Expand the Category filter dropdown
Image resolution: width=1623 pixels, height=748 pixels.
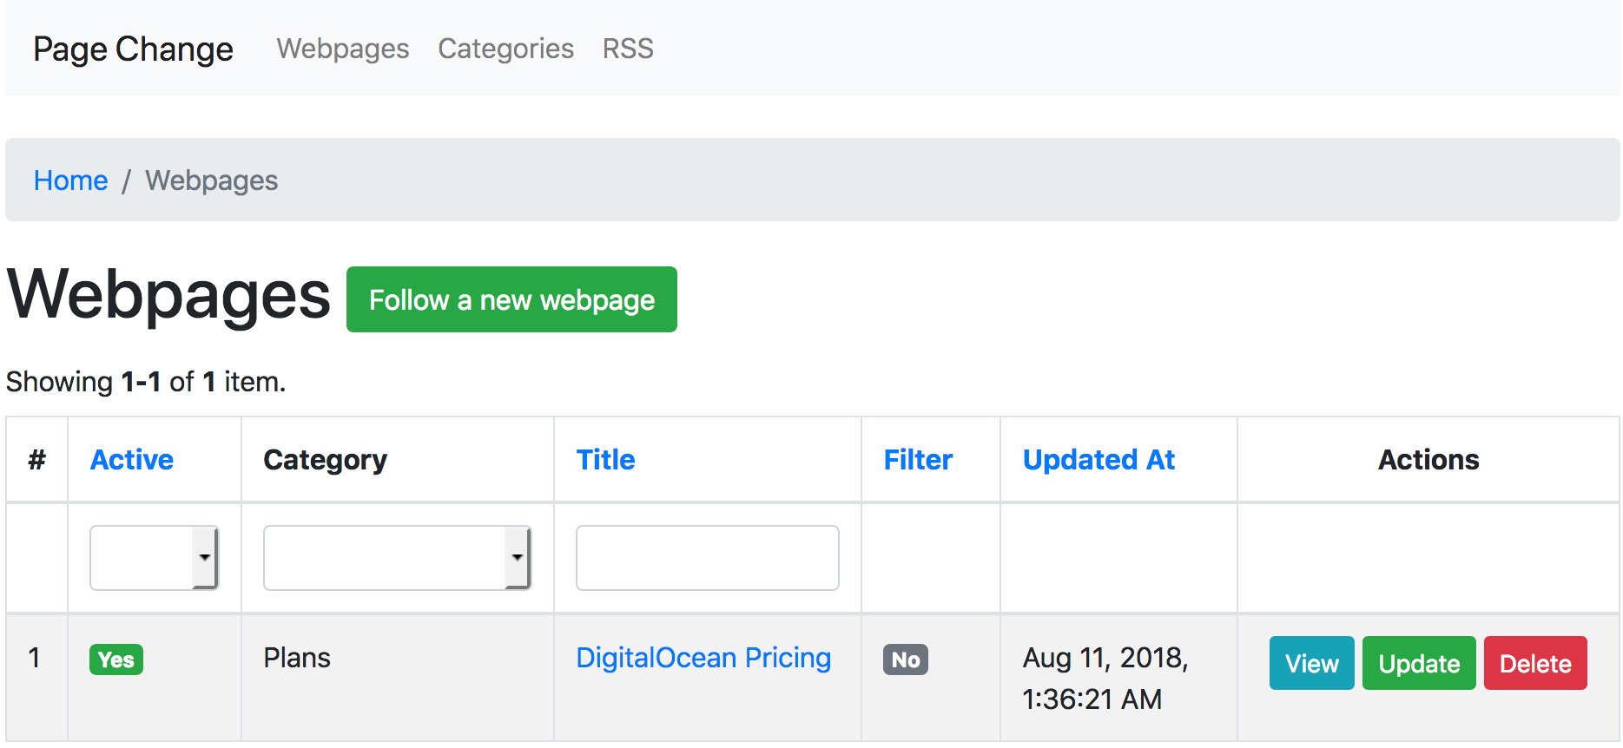397,558
